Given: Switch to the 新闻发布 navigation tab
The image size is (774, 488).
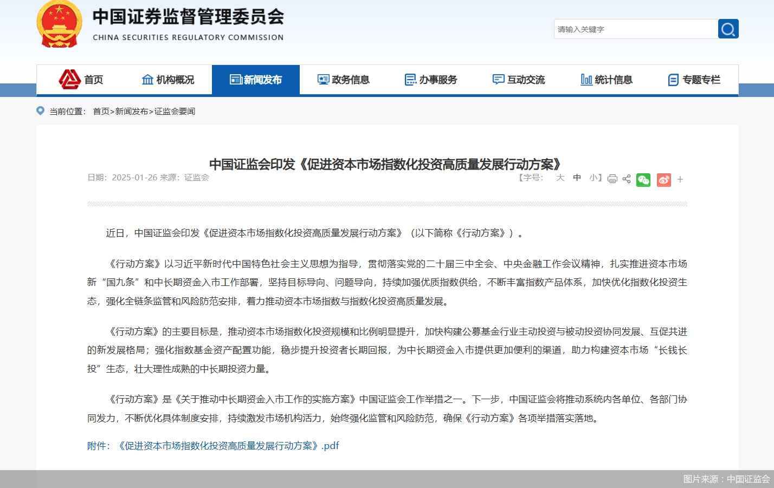Looking at the screenshot, I should tap(256, 79).
